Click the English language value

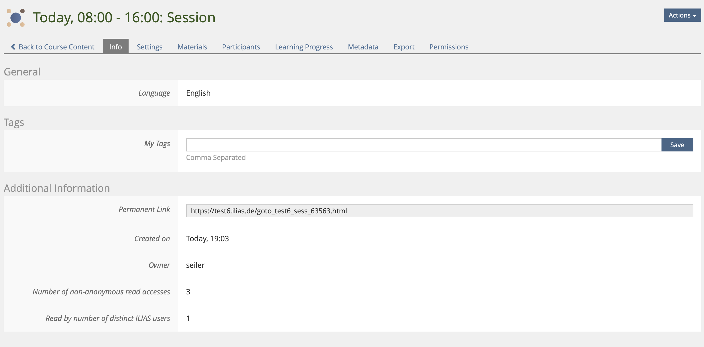pos(198,93)
